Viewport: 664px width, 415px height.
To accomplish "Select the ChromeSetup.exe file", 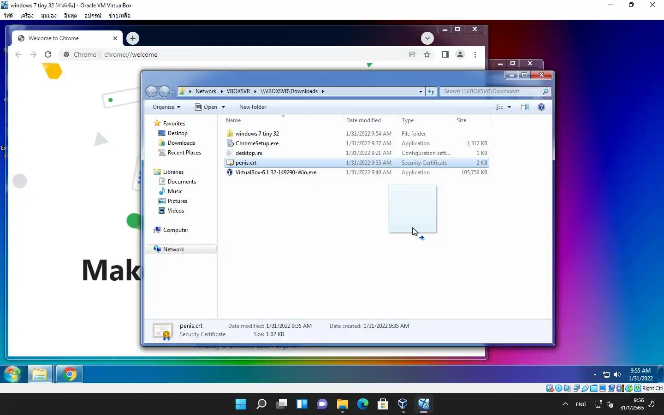I will click(356, 143).
